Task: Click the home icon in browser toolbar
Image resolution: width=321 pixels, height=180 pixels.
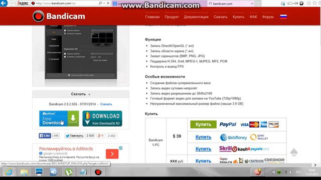Action: [x=309, y=3]
